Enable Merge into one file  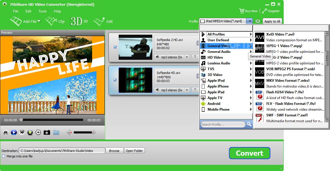click(3, 156)
